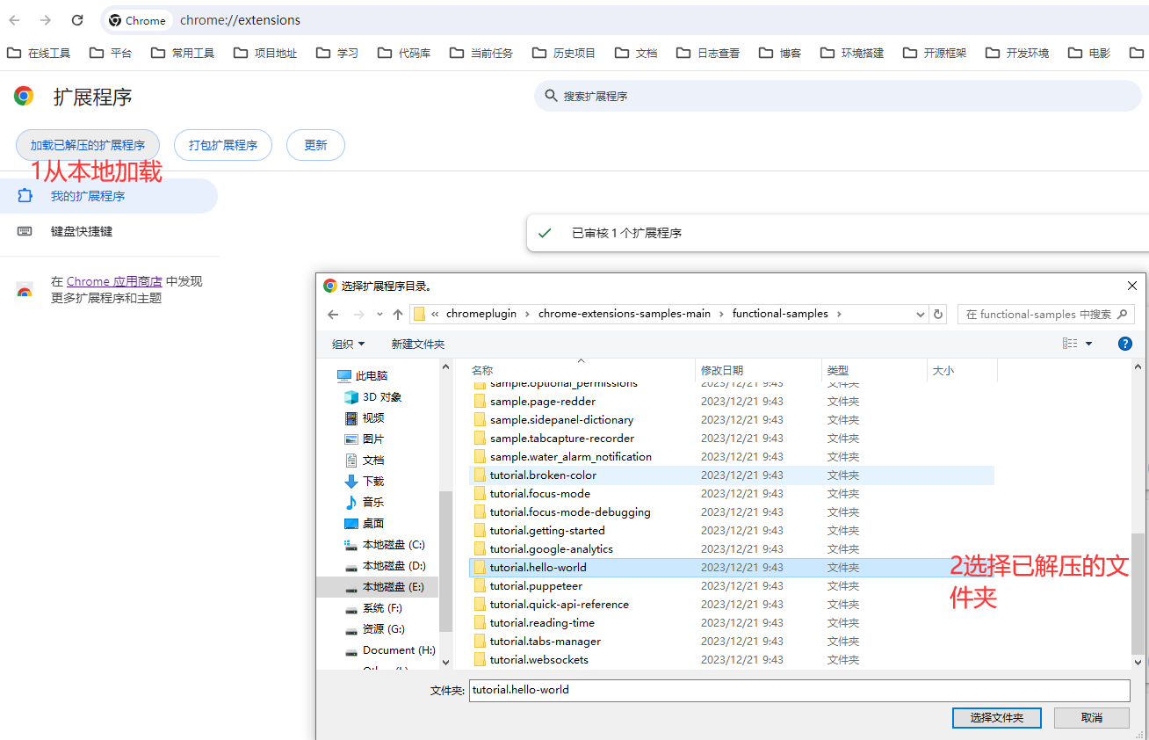The image size is (1149, 740).
Task: Select folder sample.page-redder
Action: click(732, 402)
